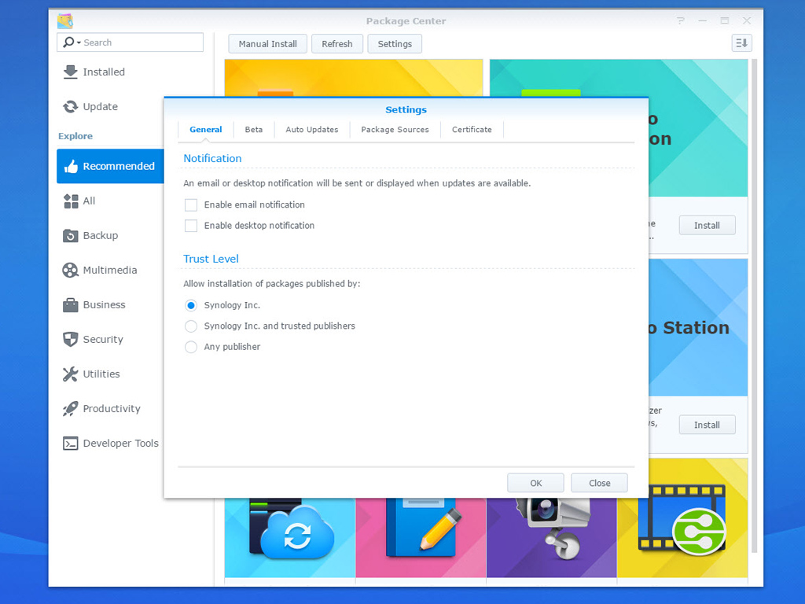Viewport: 805px width, 604px height.
Task: Select Any publisher trust level
Action: [191, 347]
